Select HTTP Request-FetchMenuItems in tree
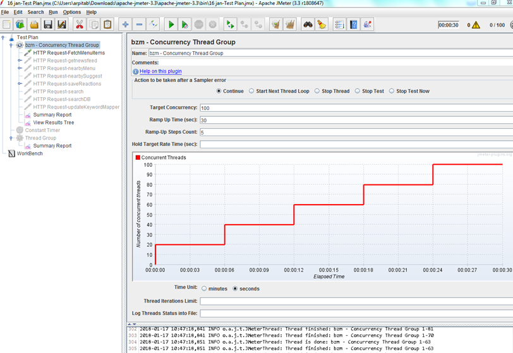The width and height of the screenshot is (513, 353). [x=69, y=52]
